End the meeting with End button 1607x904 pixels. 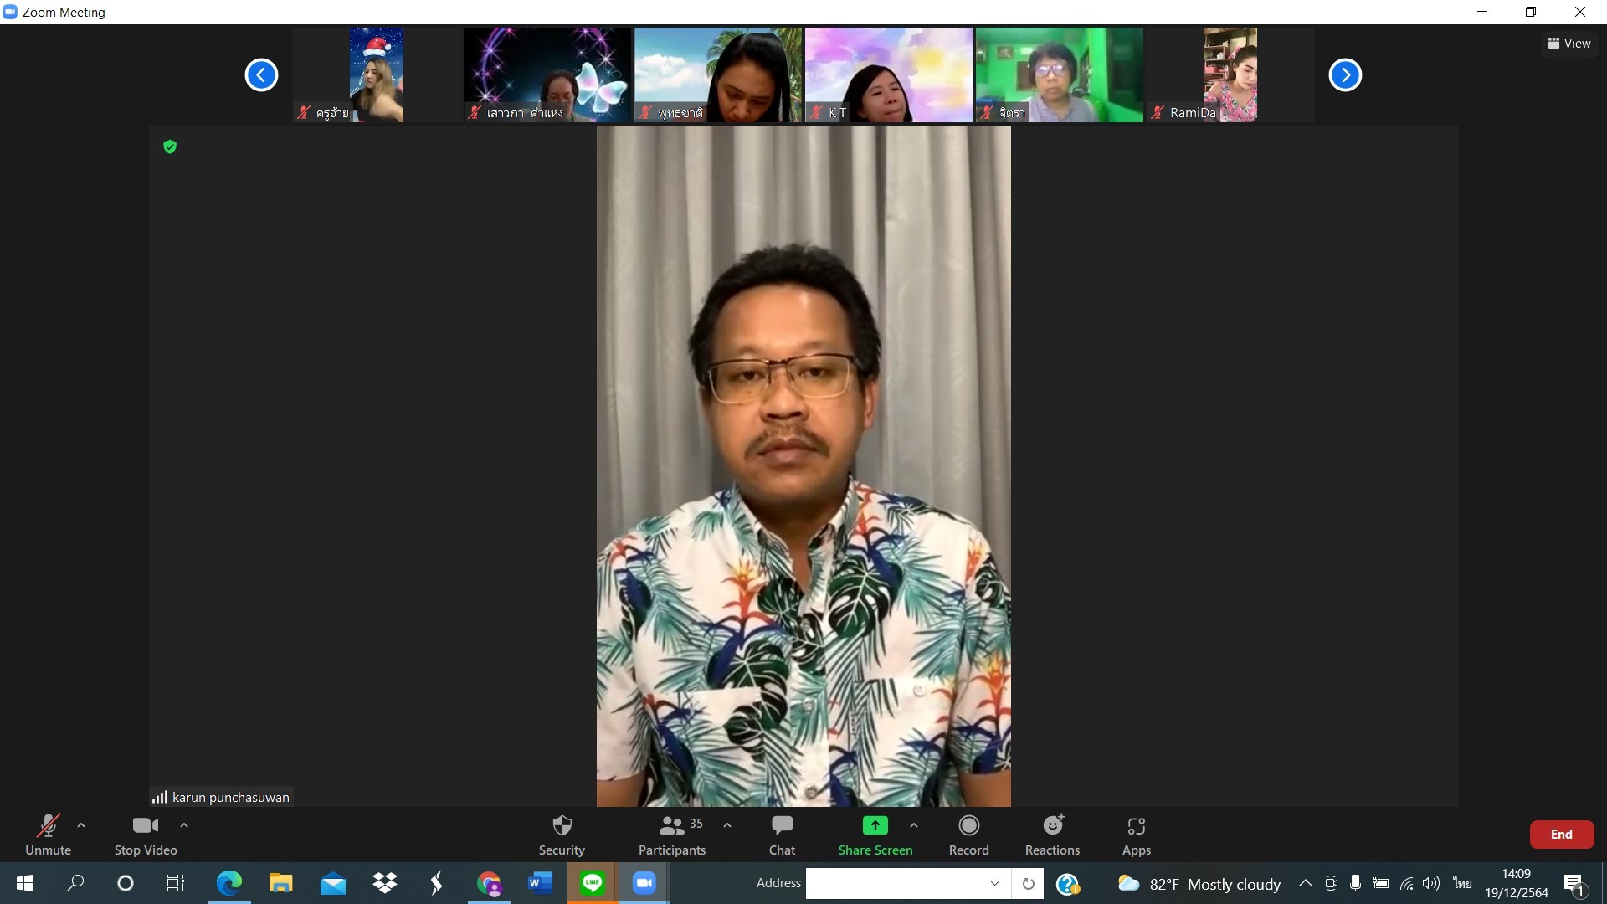click(x=1561, y=835)
